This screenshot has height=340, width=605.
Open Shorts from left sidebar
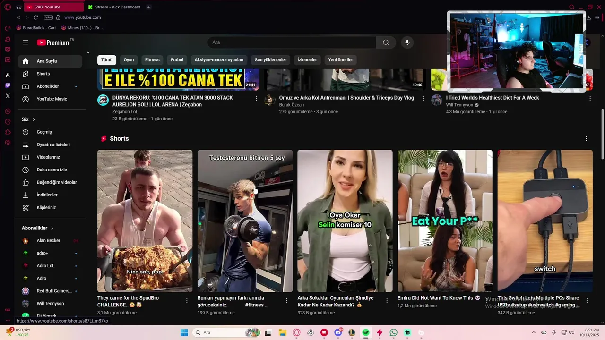(x=50, y=74)
